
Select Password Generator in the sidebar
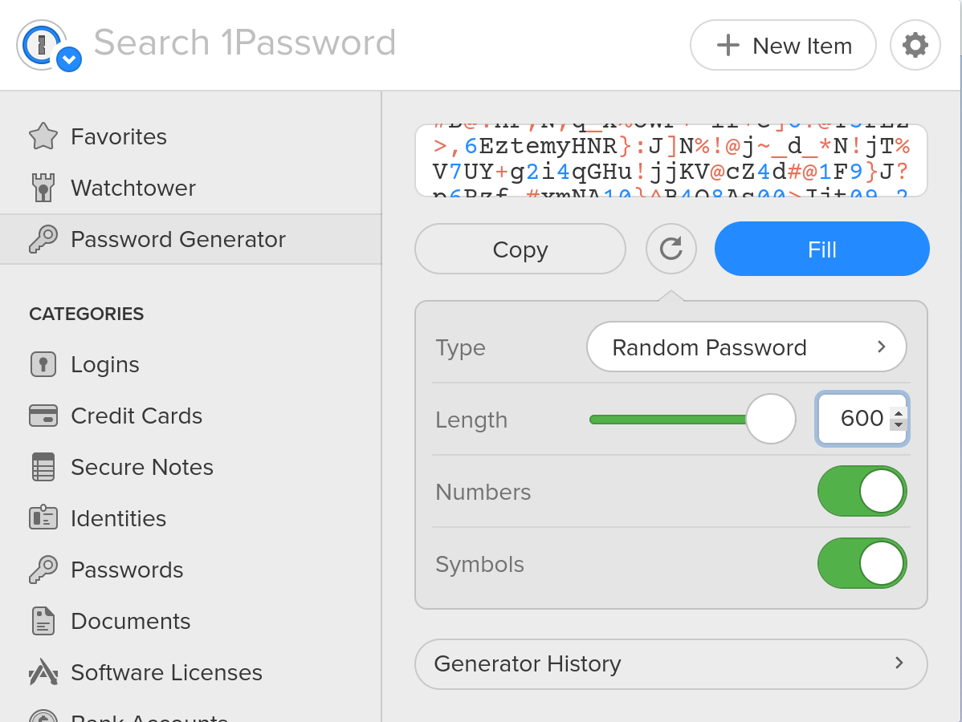[x=178, y=240]
